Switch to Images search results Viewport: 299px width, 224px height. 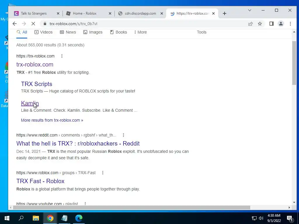93,32
